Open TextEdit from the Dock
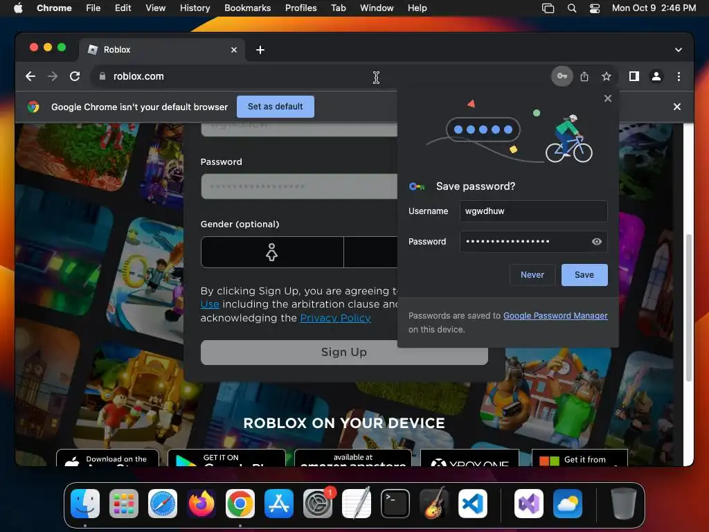 click(357, 504)
